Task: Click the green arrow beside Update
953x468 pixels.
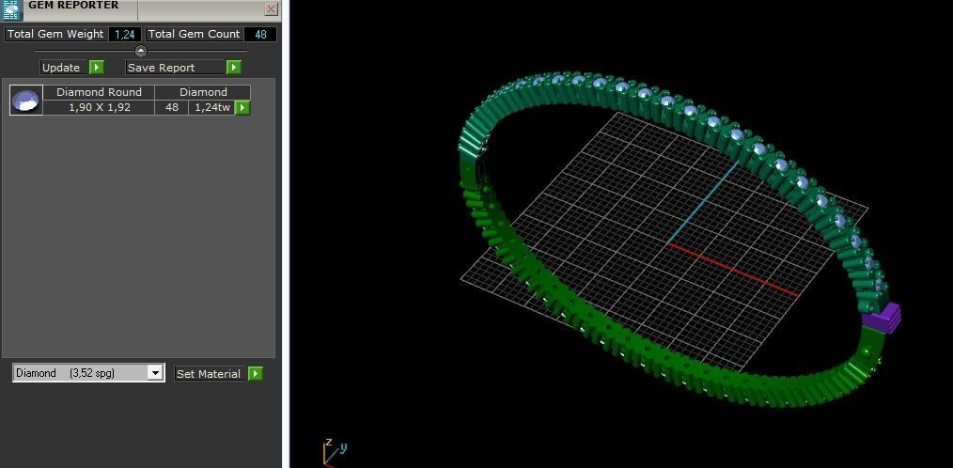Action: point(97,68)
